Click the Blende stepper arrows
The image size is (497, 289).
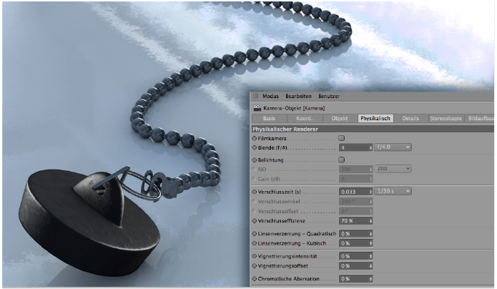[370, 147]
